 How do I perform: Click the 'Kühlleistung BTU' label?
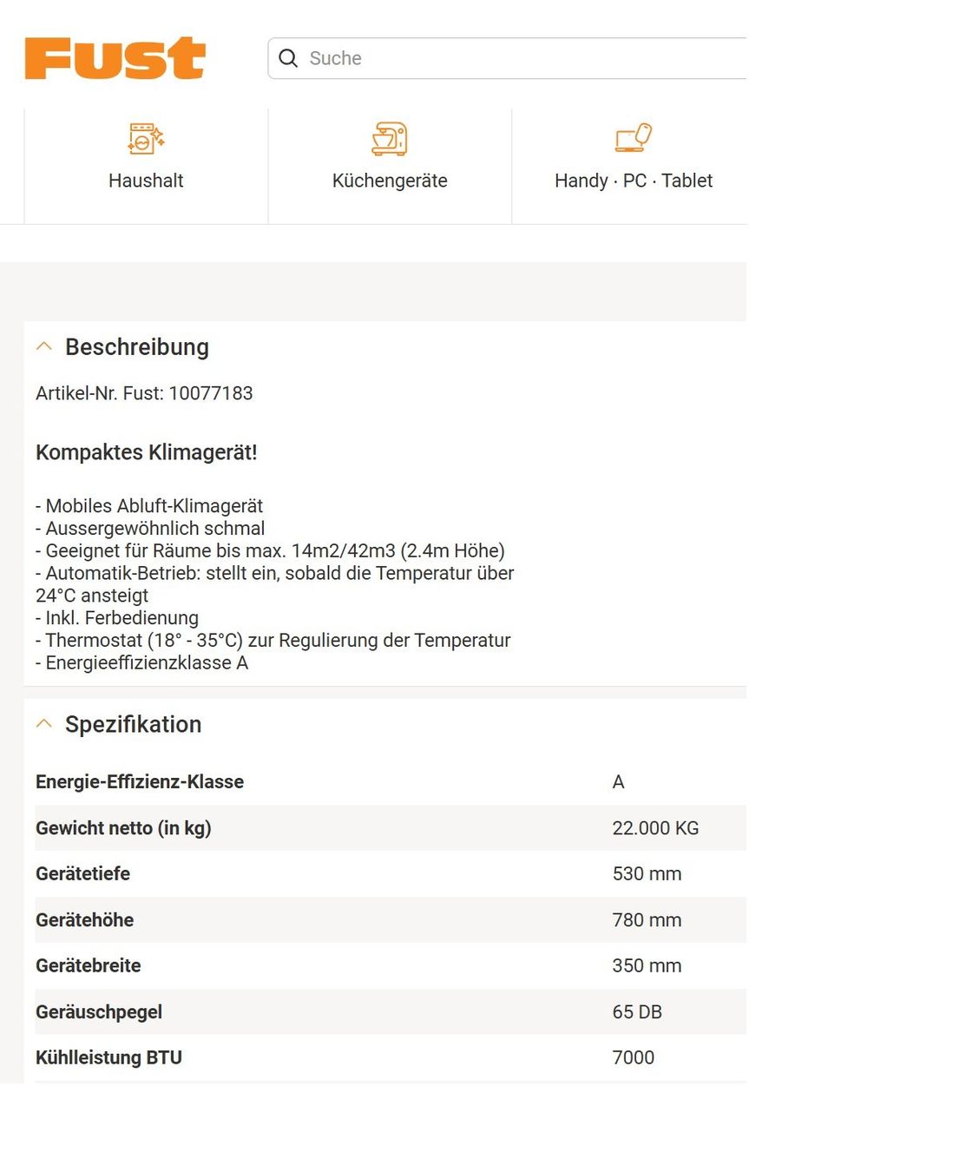pyautogui.click(x=108, y=1057)
